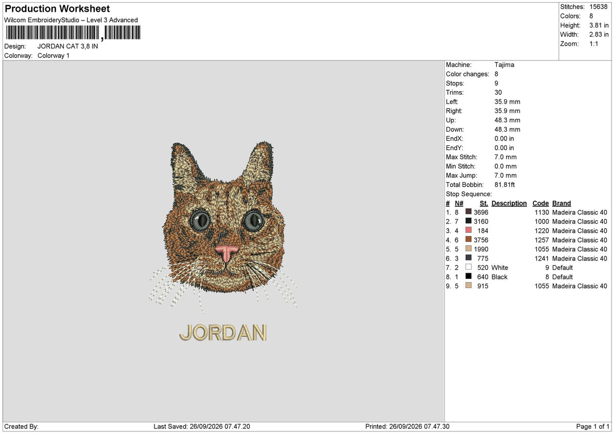Image resolution: width=614 pixels, height=434 pixels.
Task: Click the 'Created By:' footer label
Action: coord(21,426)
